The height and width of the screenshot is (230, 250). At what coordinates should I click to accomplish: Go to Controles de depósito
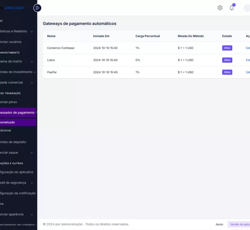[13, 142]
